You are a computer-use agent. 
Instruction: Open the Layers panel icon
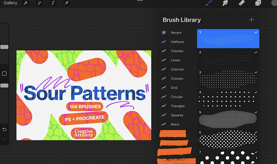tap(258, 3)
